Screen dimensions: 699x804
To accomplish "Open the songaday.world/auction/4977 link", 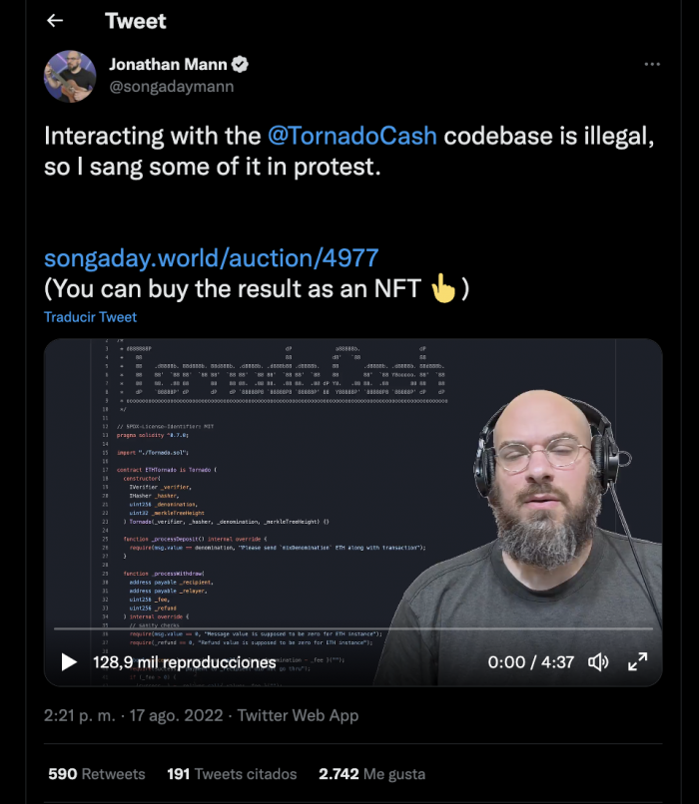I will click(211, 258).
